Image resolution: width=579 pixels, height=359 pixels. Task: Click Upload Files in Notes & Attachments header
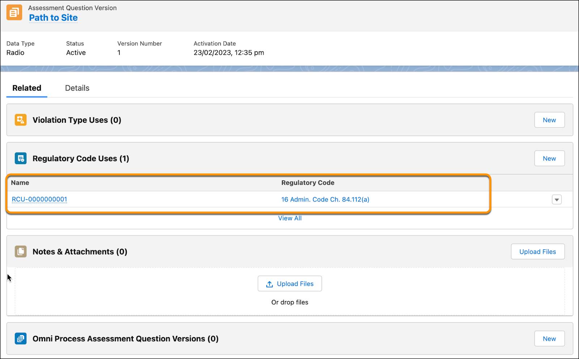coord(538,251)
